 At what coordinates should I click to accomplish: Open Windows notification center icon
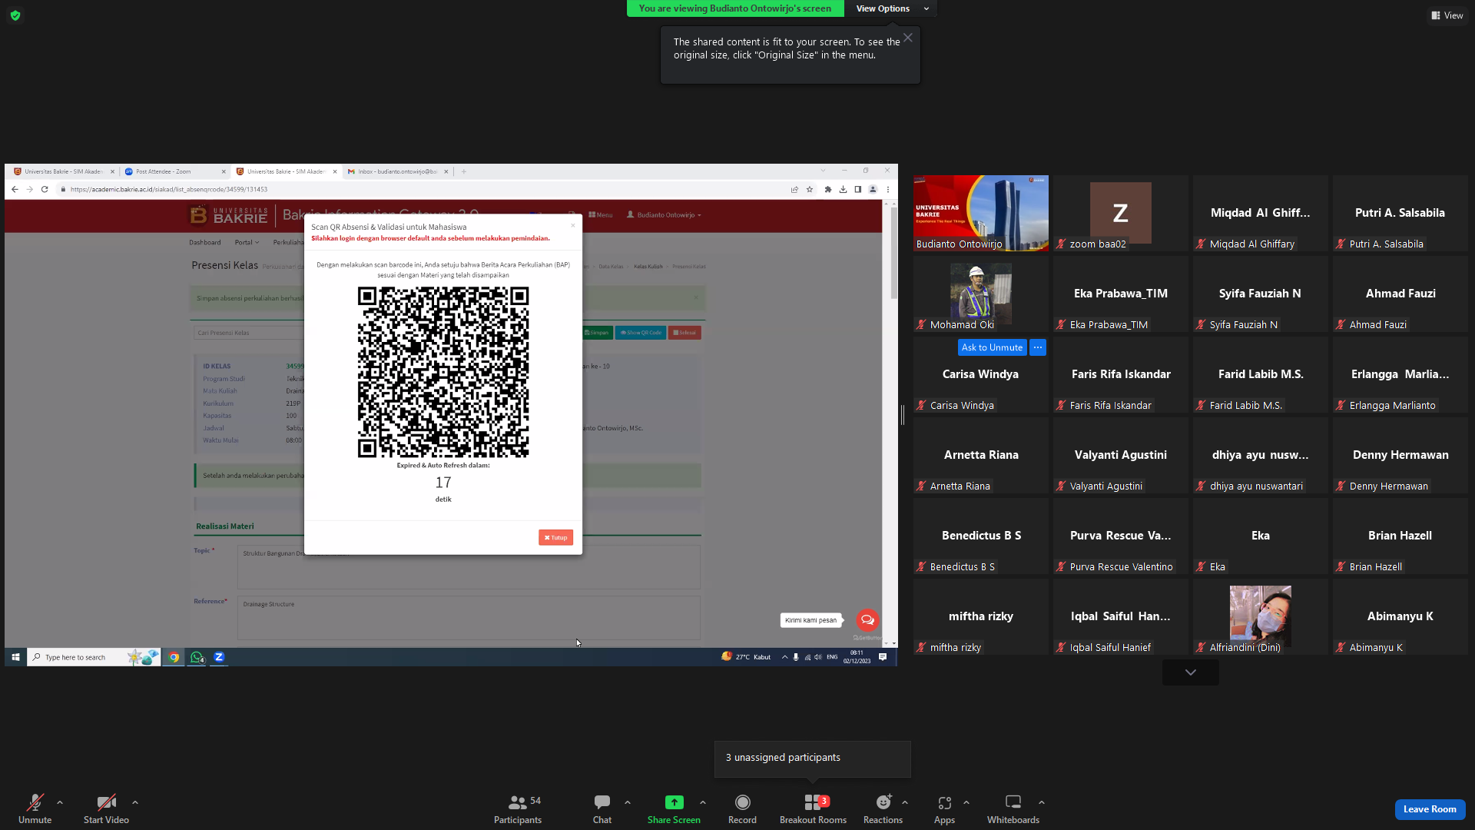[x=883, y=657]
